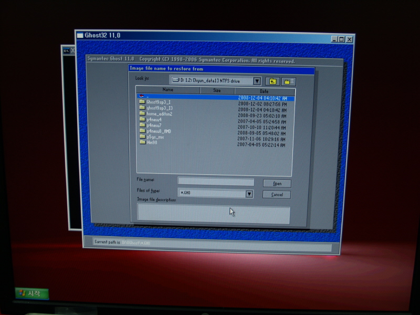
Task: Click the Current path status bar text
Action: point(122,243)
